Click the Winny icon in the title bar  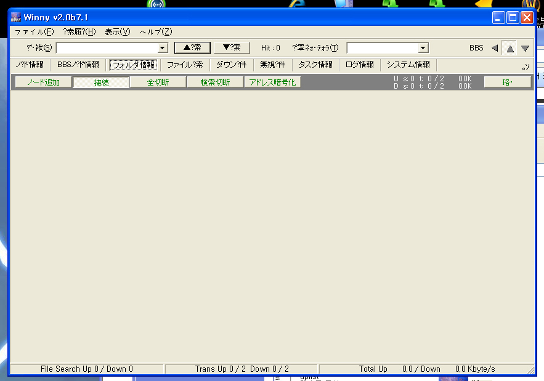16,17
